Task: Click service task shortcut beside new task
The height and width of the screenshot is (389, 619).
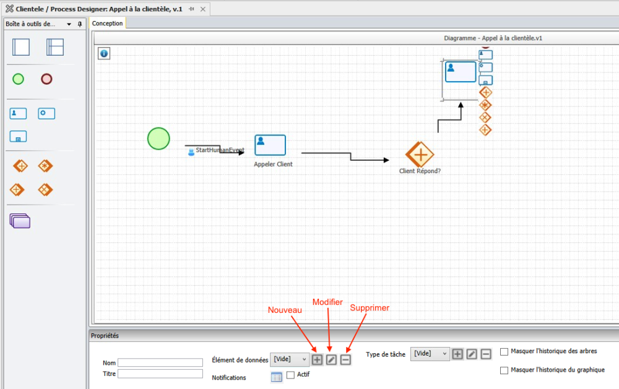Action: coord(485,67)
